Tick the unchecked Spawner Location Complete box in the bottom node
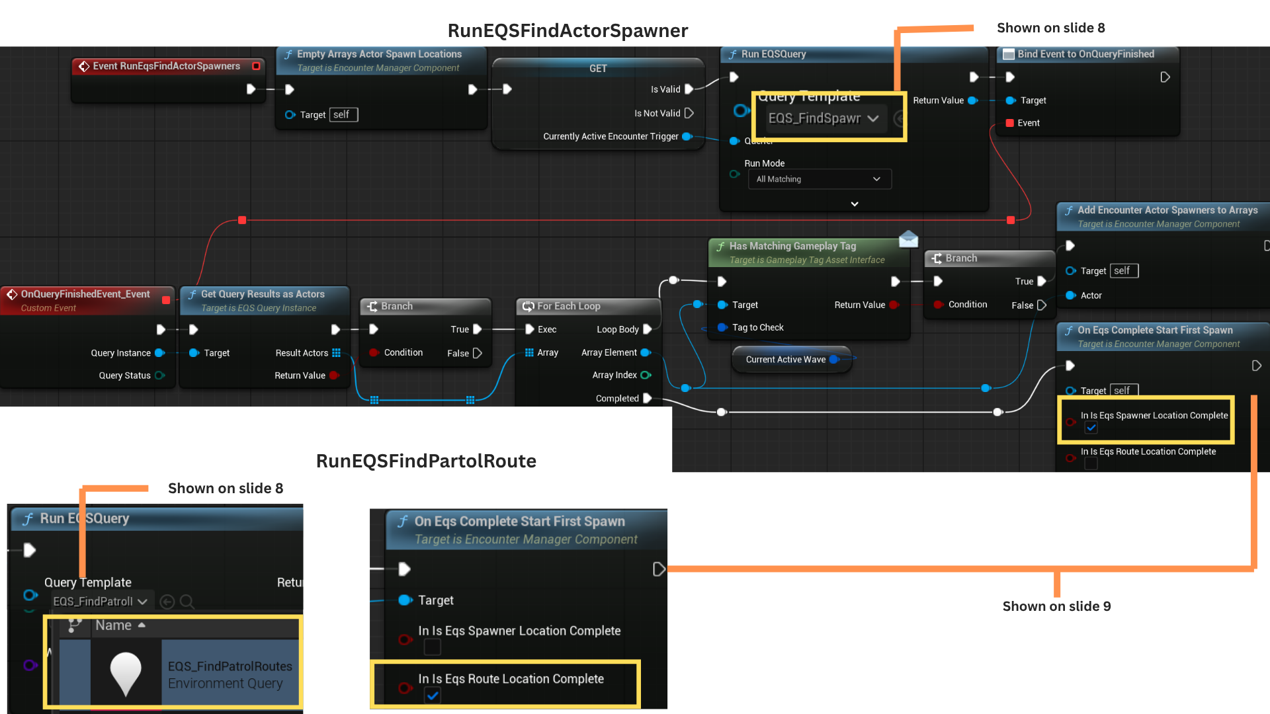This screenshot has width=1270, height=714. click(433, 647)
